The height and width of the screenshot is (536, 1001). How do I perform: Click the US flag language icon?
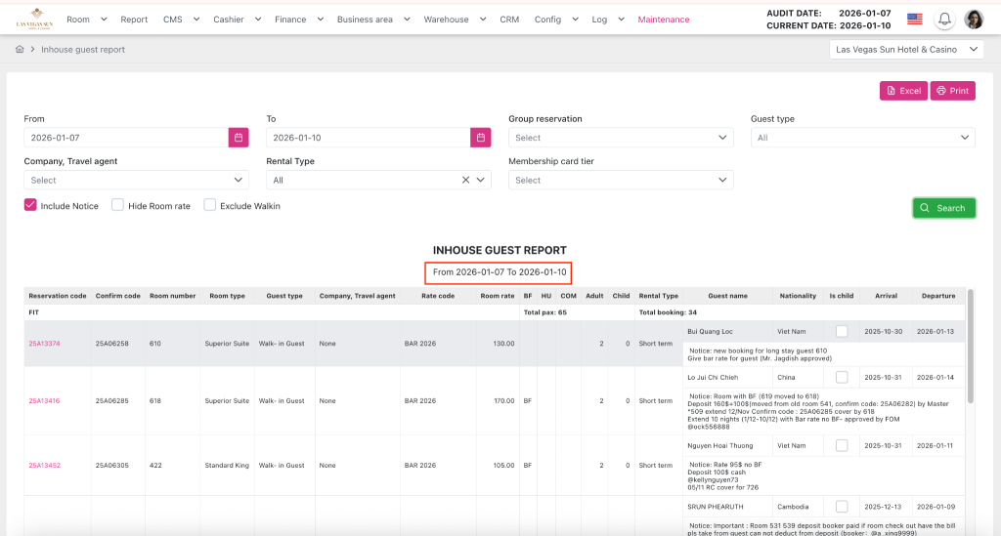coord(915,20)
